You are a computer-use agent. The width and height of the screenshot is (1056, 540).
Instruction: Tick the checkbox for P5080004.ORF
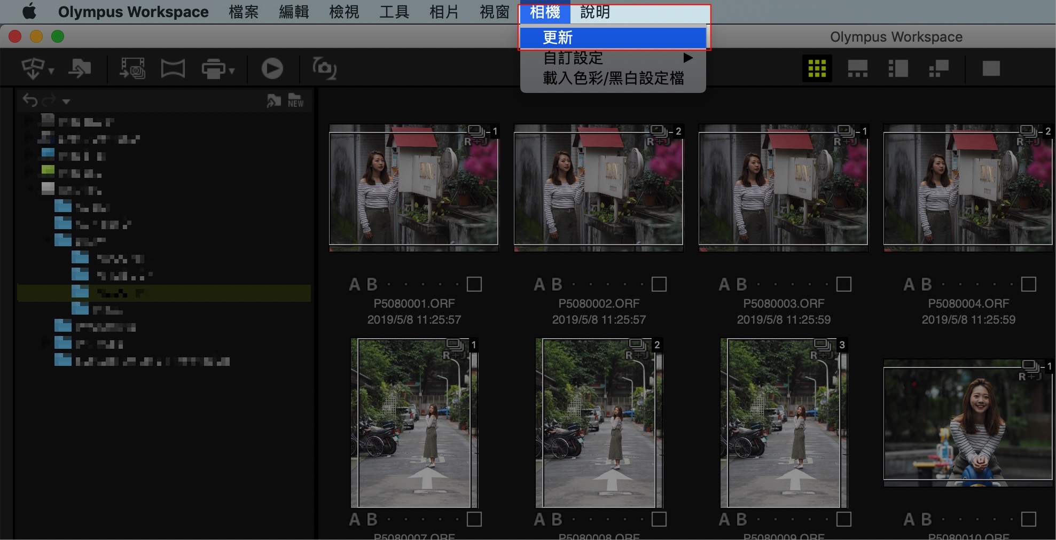[1028, 284]
